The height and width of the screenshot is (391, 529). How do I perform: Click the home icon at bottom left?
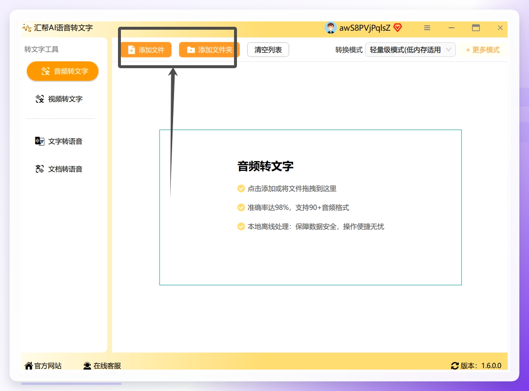(29, 366)
